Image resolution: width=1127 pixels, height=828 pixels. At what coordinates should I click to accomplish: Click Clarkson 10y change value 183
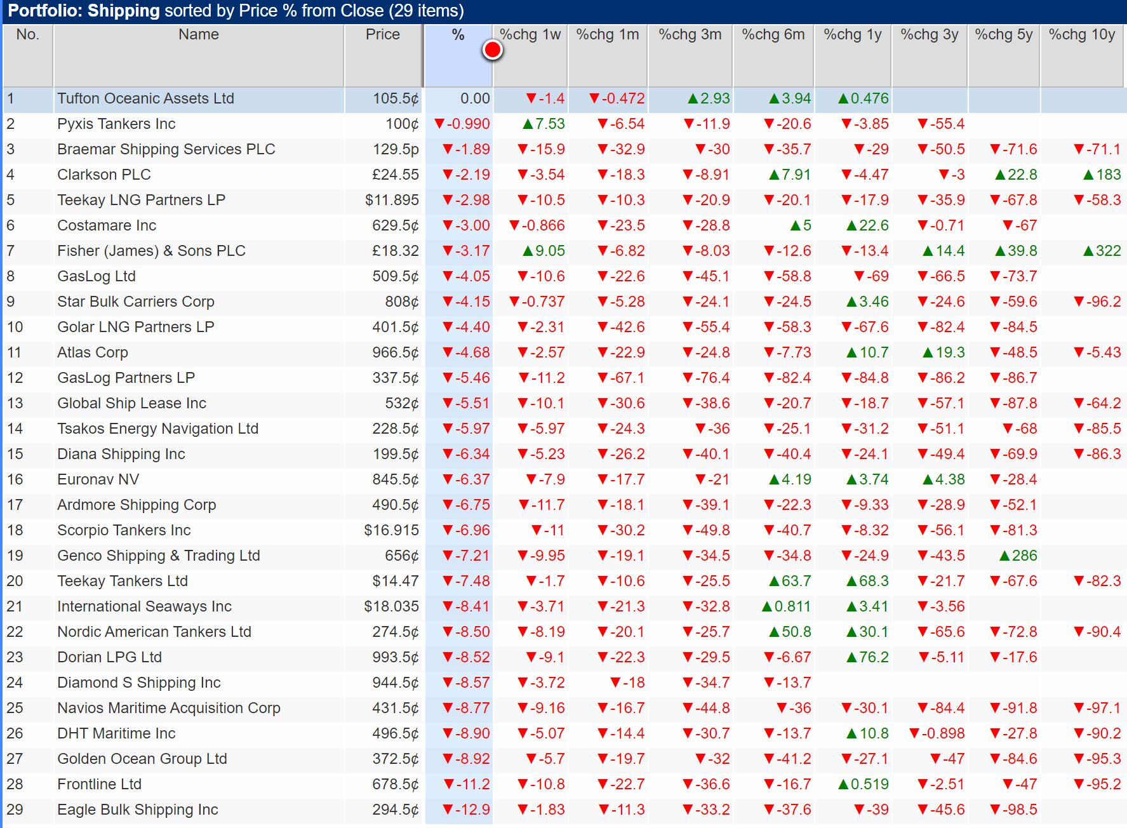tap(1102, 175)
